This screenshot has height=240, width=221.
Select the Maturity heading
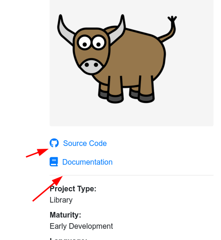point(66,215)
